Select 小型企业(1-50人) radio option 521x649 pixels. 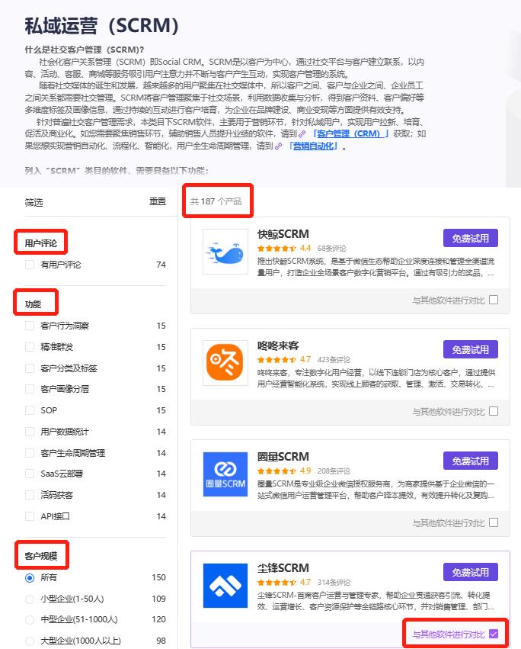[30, 599]
